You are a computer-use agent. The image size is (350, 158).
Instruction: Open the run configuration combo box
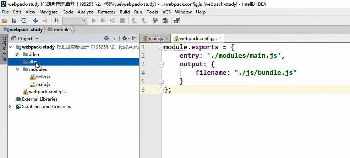(x=74, y=21)
